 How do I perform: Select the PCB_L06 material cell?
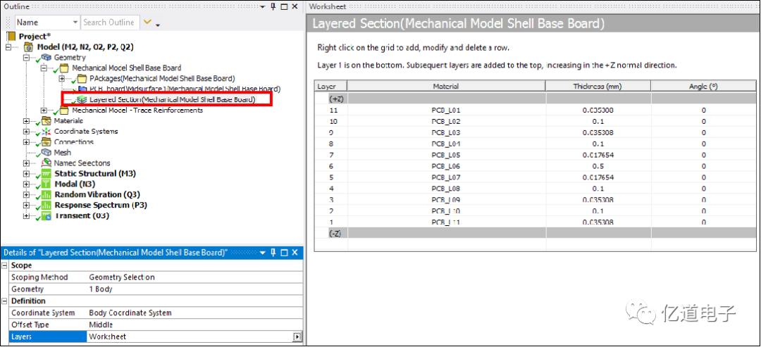[x=446, y=166]
